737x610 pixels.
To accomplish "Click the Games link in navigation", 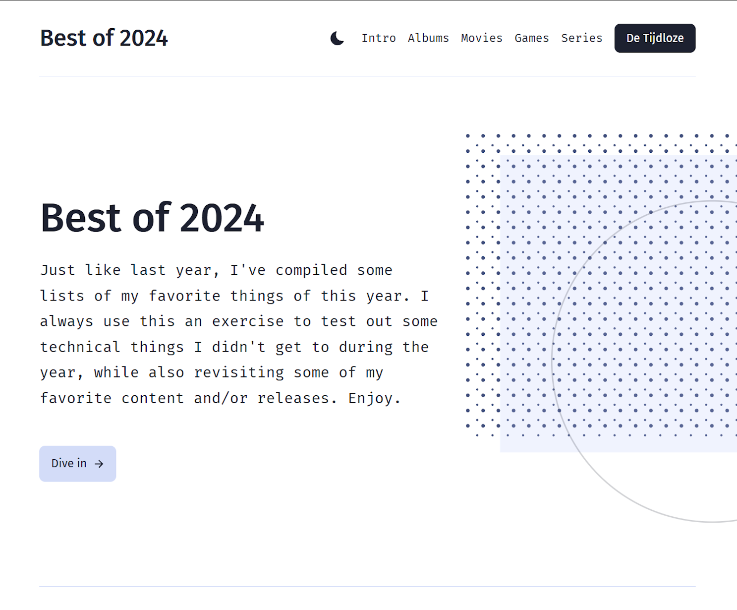I will pos(531,38).
